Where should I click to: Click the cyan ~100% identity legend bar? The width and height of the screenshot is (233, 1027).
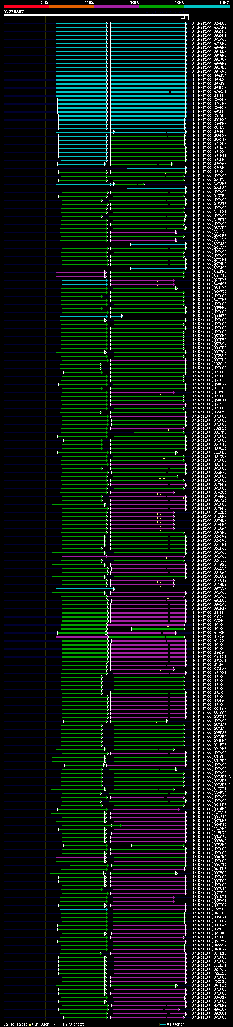(x=207, y=7)
